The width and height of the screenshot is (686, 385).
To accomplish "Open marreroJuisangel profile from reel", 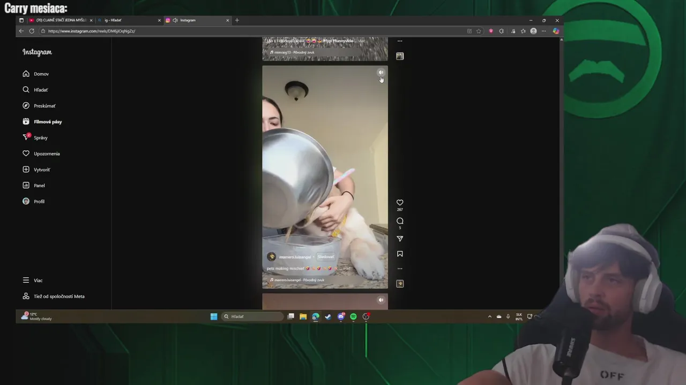I will tap(295, 257).
